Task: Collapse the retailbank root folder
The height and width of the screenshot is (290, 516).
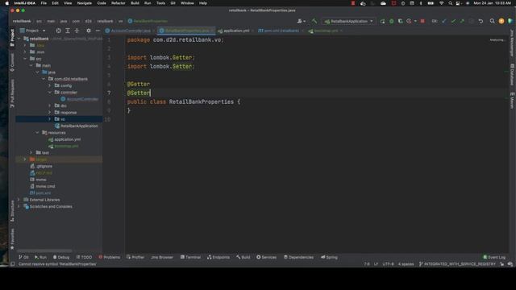Action: (19, 39)
